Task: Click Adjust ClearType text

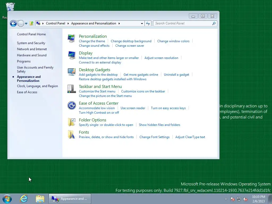Action: click(x=190, y=137)
